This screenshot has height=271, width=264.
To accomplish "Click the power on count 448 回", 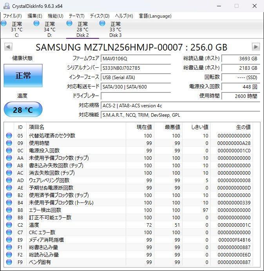I will click(241, 87).
